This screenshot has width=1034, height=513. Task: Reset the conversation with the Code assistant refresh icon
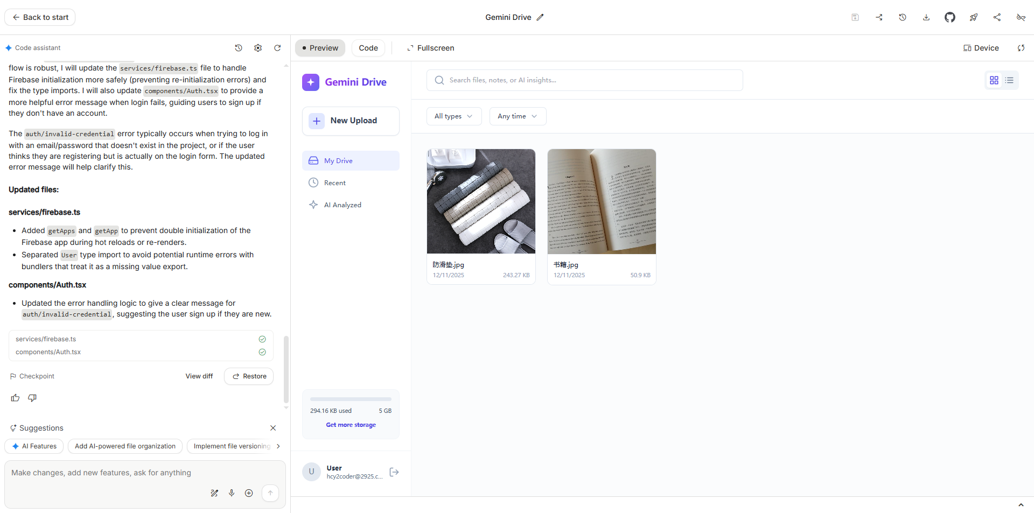pyautogui.click(x=277, y=48)
